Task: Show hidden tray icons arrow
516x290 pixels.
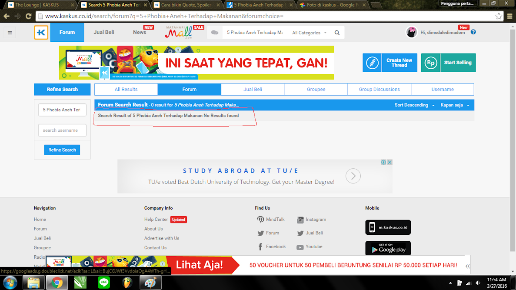Action: tap(450, 283)
